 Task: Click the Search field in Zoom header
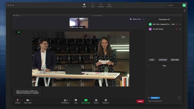pos(173,5)
